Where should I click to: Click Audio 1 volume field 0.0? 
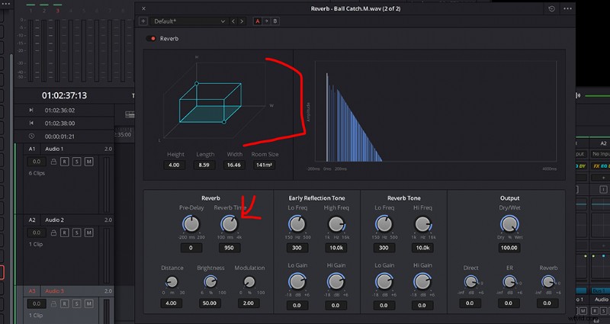tap(37, 162)
